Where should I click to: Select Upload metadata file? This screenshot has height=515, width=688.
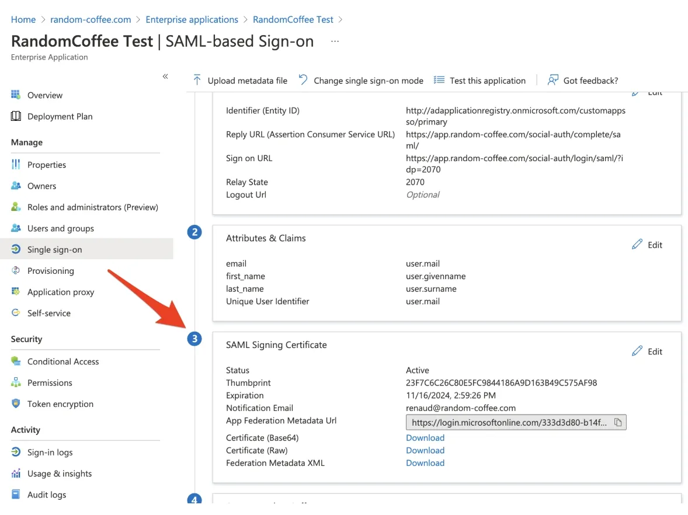tap(240, 81)
